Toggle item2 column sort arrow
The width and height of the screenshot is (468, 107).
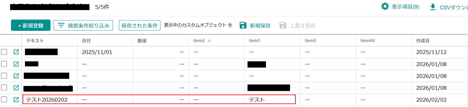click(x=209, y=41)
